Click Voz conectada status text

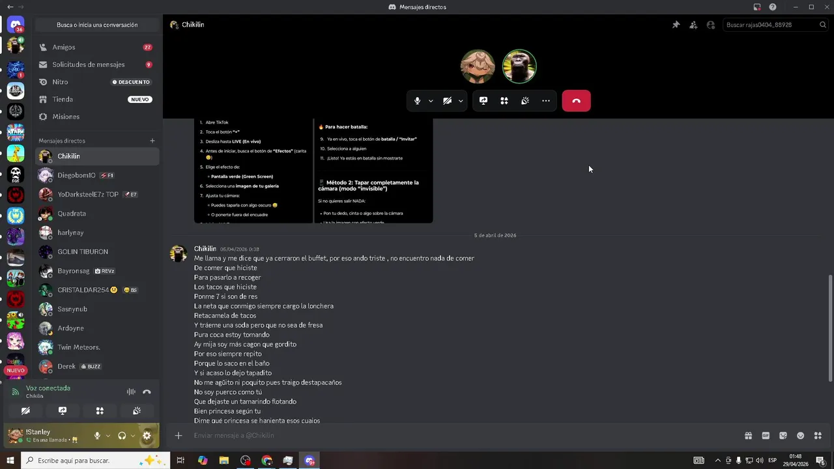tap(48, 388)
